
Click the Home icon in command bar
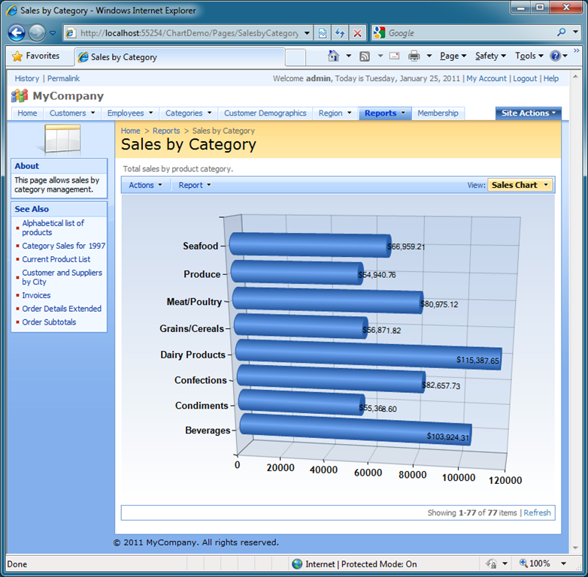[x=334, y=56]
